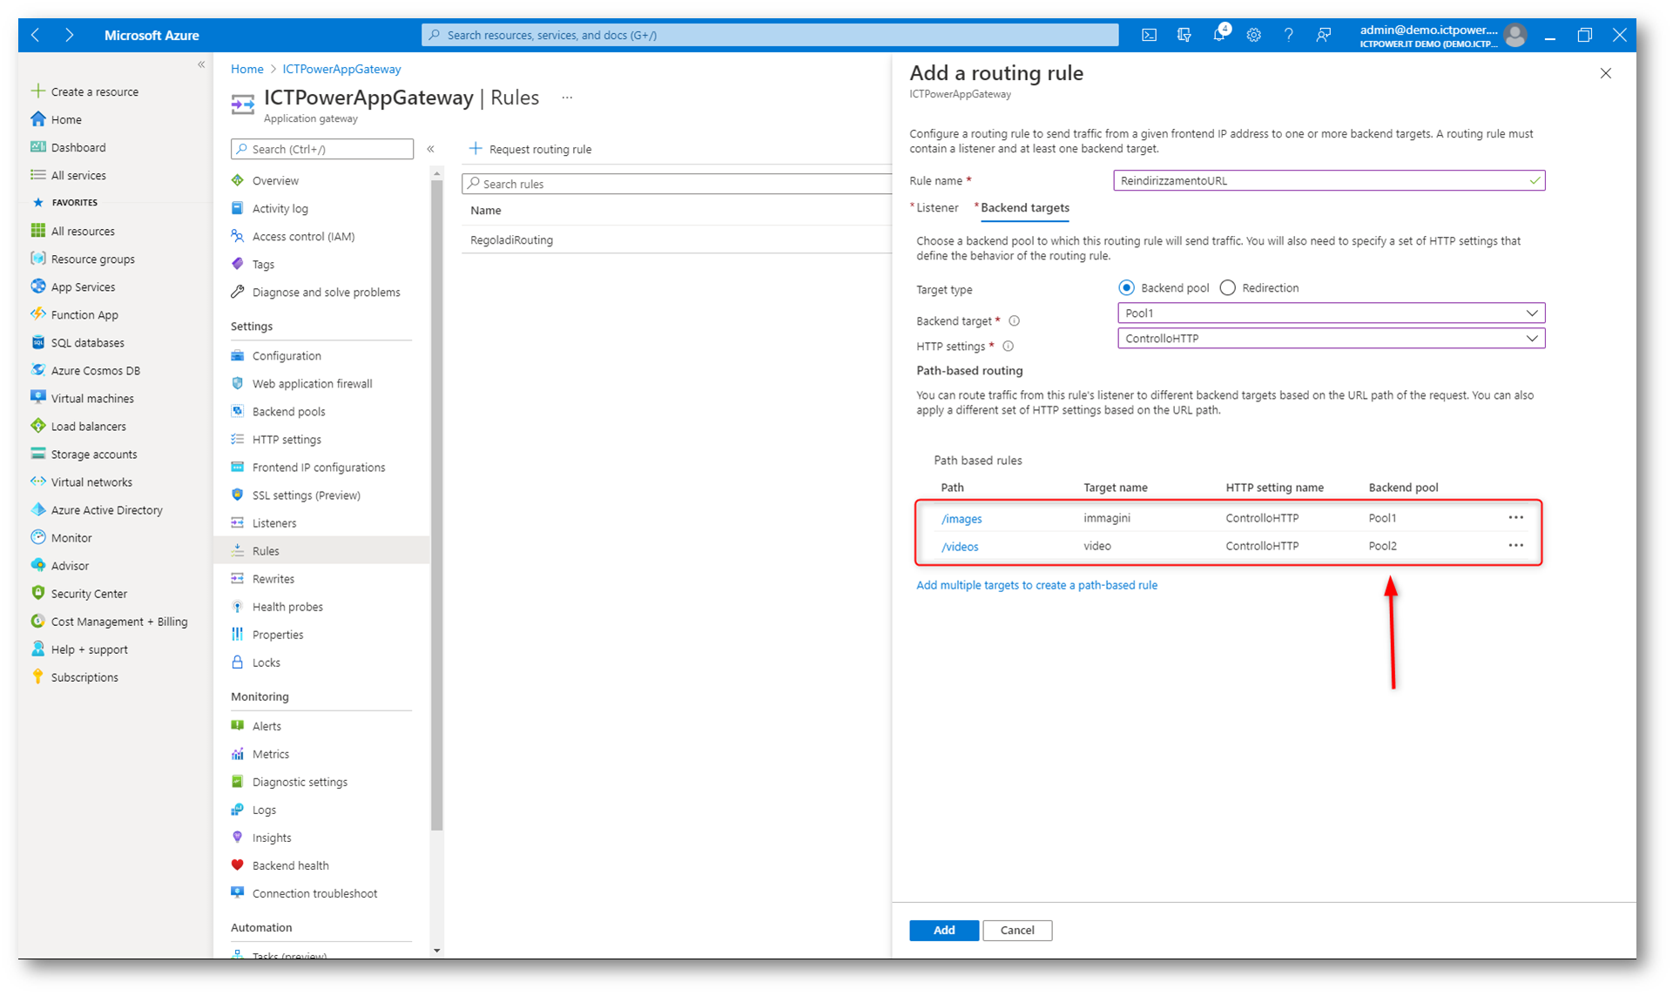Open feedback icon in top bar

click(1323, 35)
